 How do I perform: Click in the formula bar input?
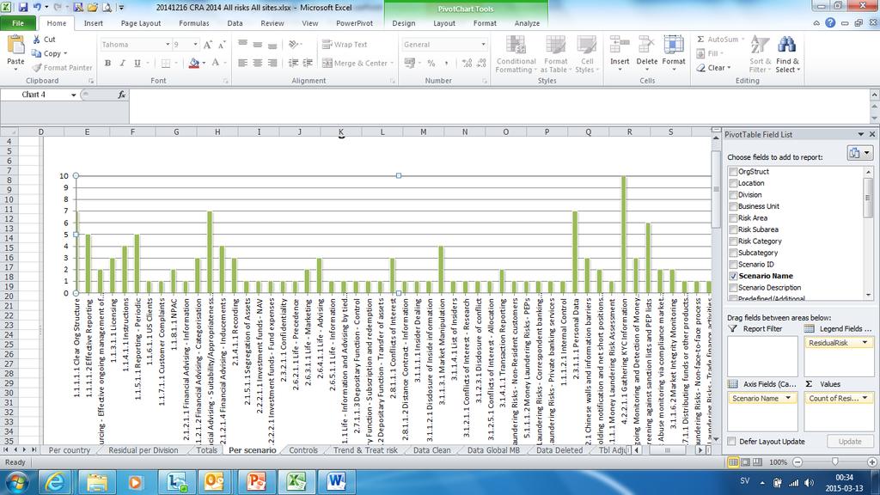[x=499, y=106]
